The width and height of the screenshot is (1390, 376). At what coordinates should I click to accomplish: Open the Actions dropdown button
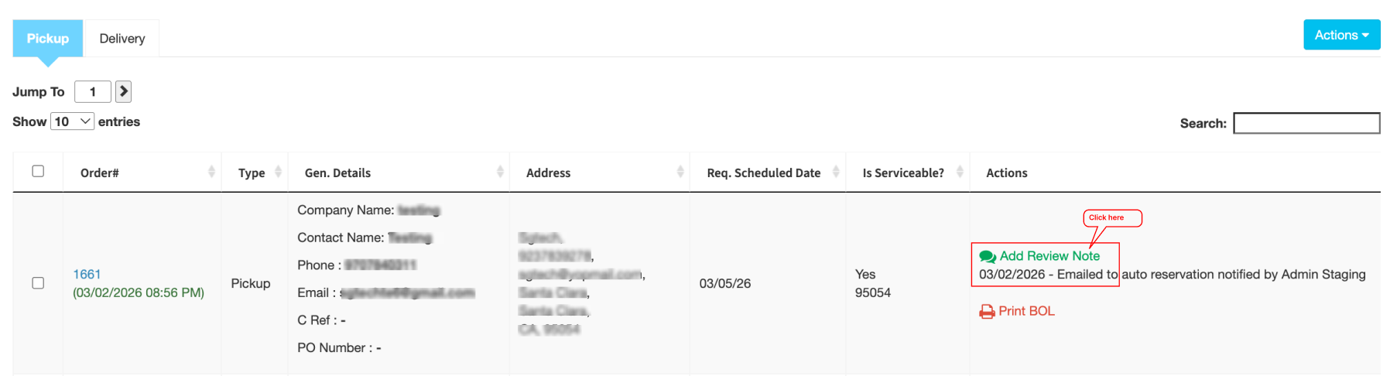pyautogui.click(x=1341, y=35)
